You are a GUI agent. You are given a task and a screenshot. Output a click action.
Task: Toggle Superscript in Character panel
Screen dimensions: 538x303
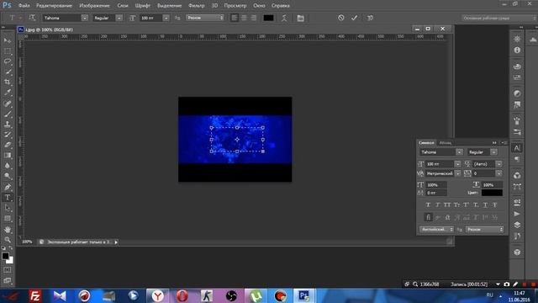pyautogui.click(x=466, y=205)
